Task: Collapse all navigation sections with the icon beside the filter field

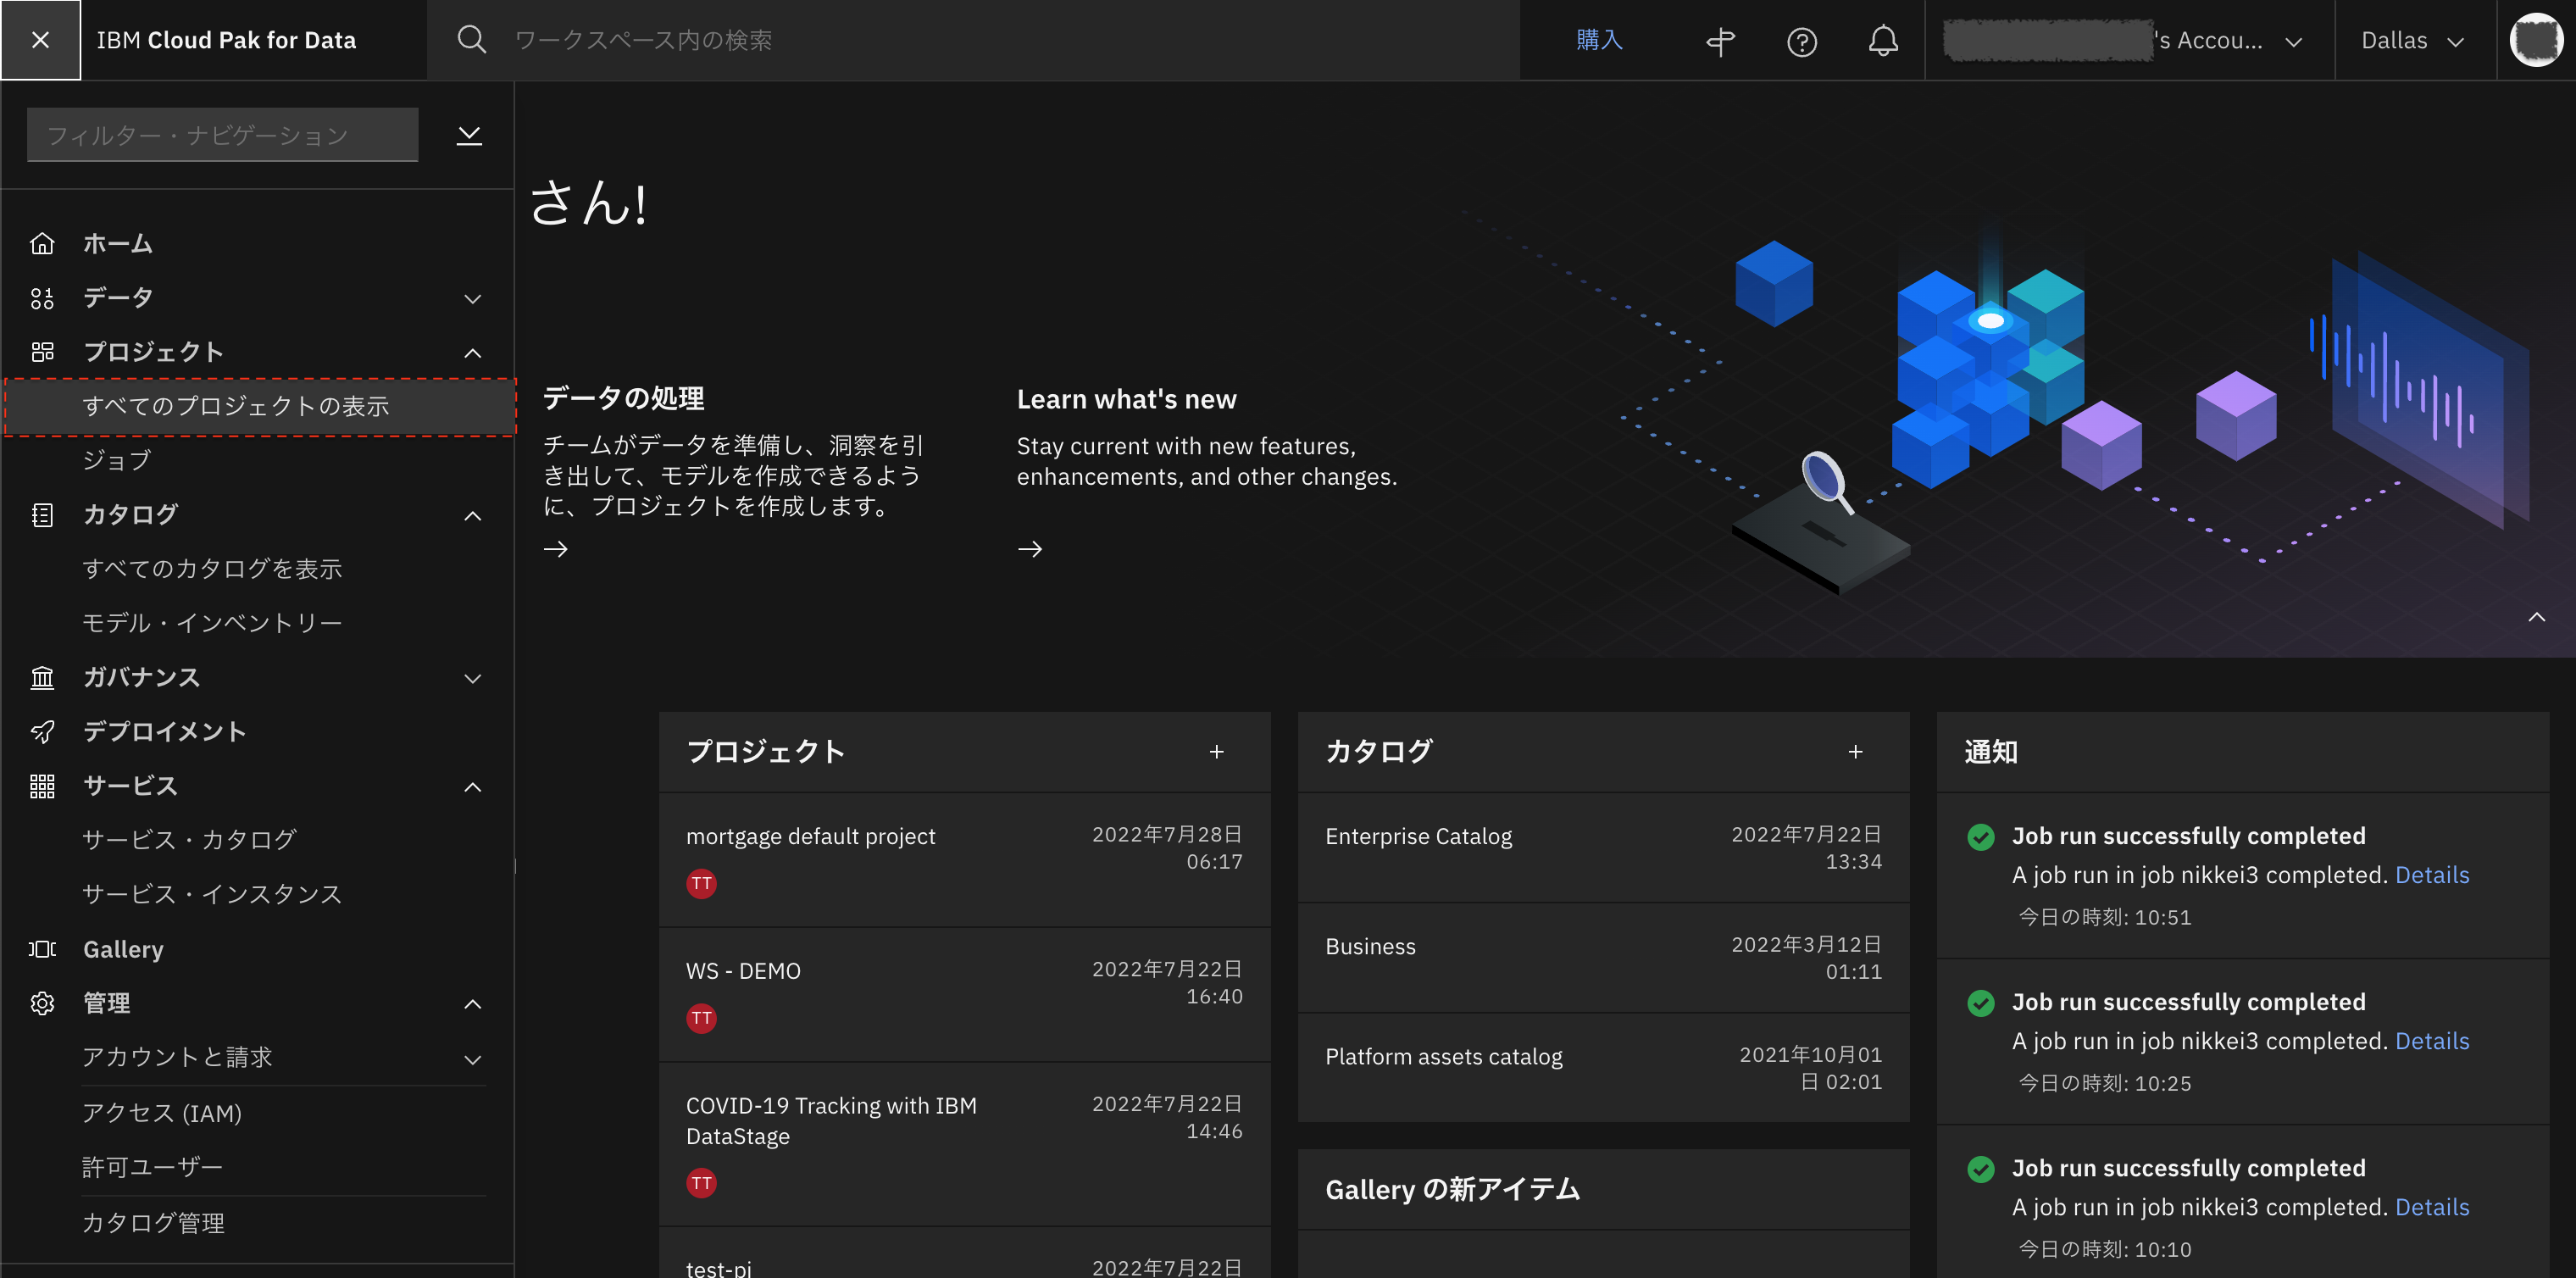Action: click(469, 135)
